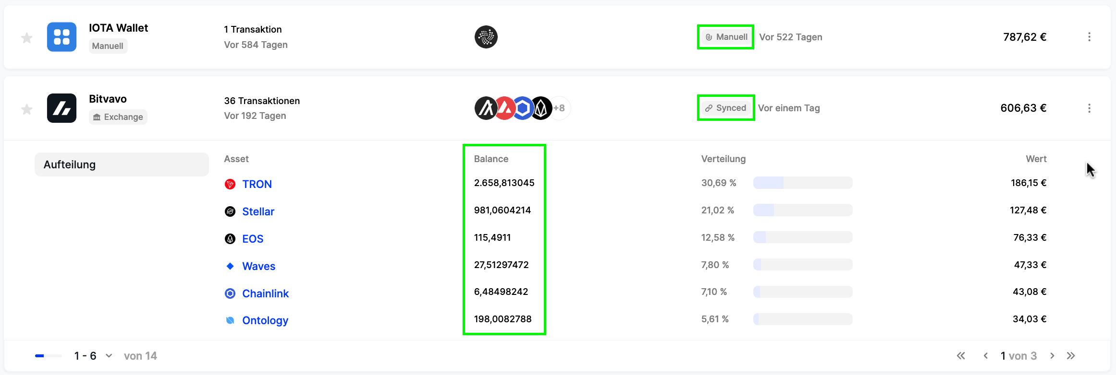Click the IOTA coin icon
Viewport: 1116px width, 375px height.
coord(486,37)
